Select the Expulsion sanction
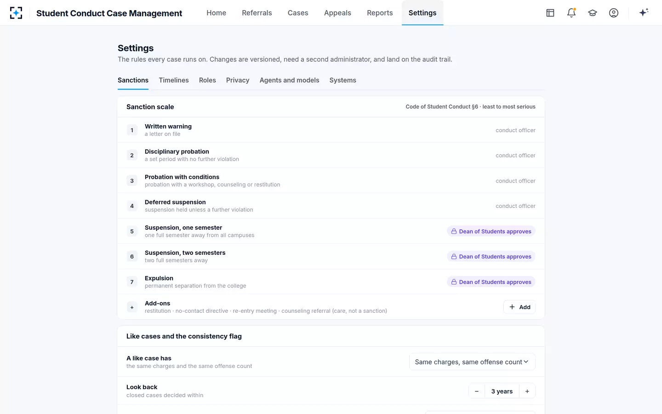This screenshot has width=662, height=414. point(331,282)
